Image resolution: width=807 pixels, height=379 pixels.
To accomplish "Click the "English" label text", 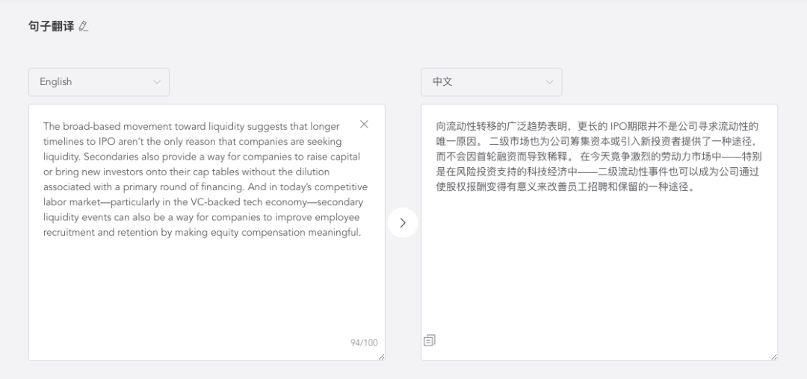I will coord(56,82).
